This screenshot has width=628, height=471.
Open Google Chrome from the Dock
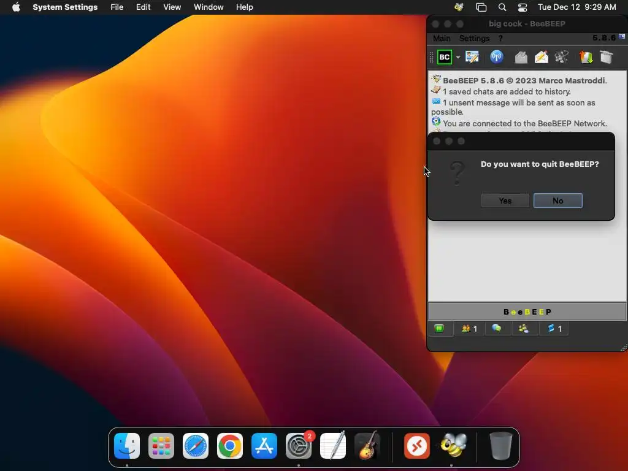[x=230, y=446]
